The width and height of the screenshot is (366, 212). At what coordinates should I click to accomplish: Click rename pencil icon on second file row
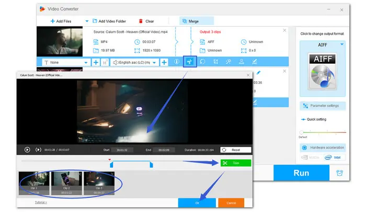[258, 72]
